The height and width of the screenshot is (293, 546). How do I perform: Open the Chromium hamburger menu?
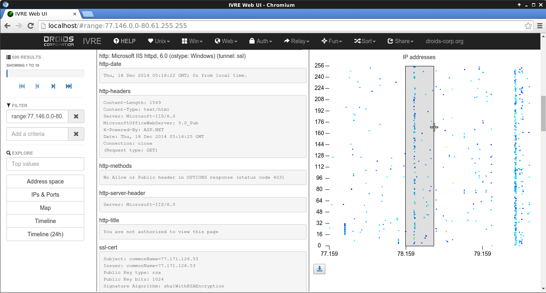[540, 26]
